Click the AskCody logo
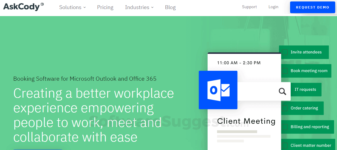Screen dimensions: 337x150 pyautogui.click(x=23, y=7)
